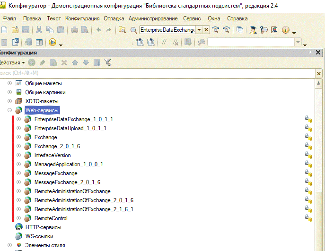This screenshot has width=325, height=251.
Task: Click the move up arrow icon
Action: pos(75,62)
